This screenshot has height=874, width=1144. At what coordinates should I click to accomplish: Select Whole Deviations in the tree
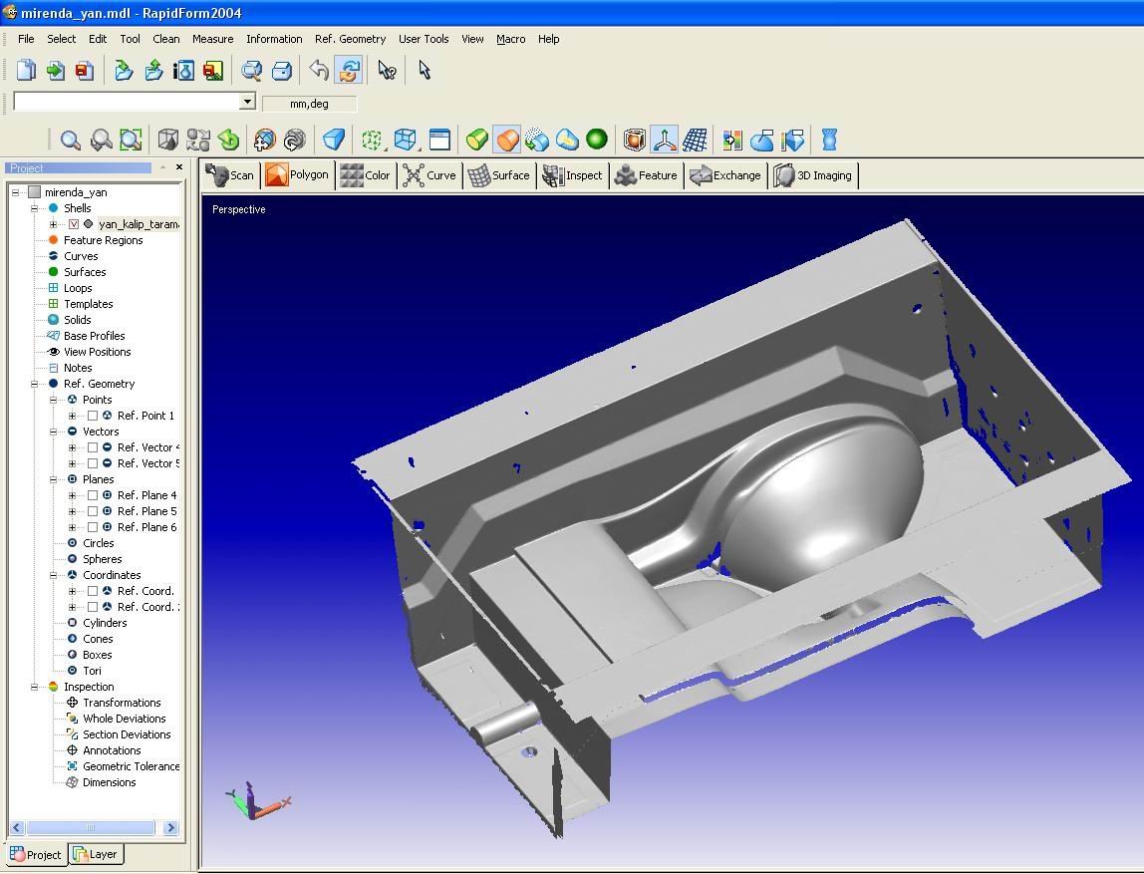pos(124,719)
